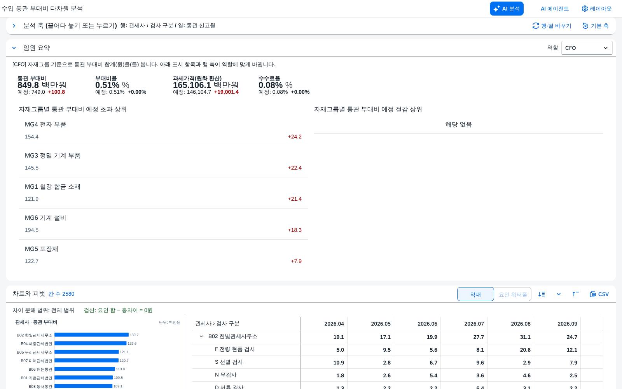Click the 통관 부대비 849.8 KPI
Image resolution: width=622 pixels, height=389 pixels.
tap(42, 85)
